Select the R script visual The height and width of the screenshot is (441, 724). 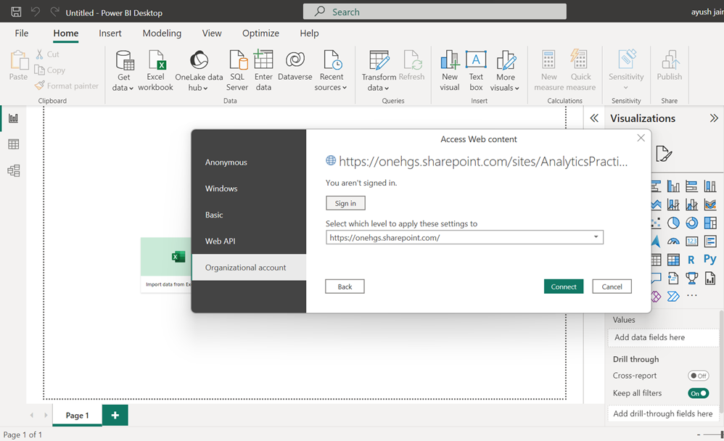pyautogui.click(x=691, y=260)
